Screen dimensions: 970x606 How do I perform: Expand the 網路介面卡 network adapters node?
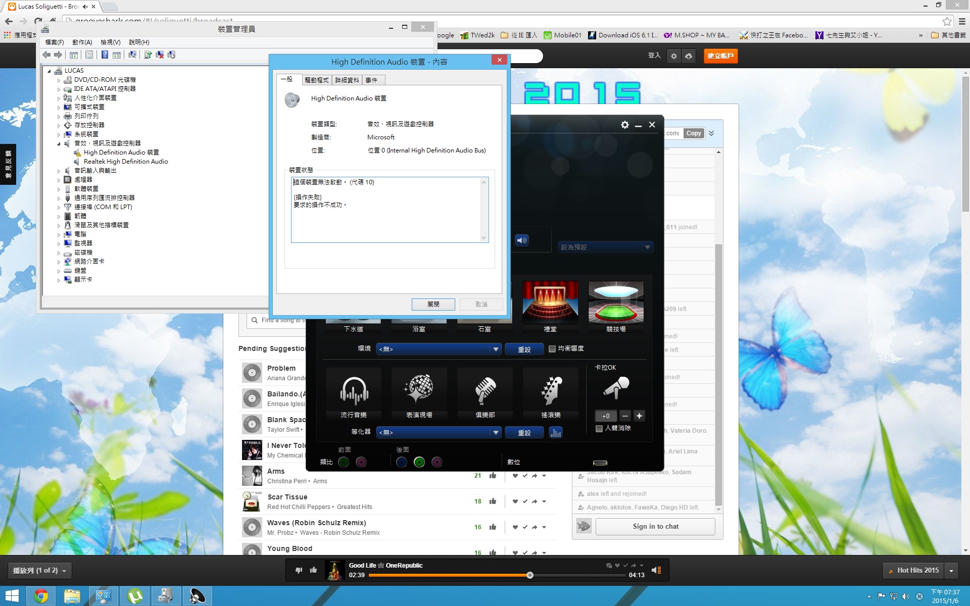[59, 262]
